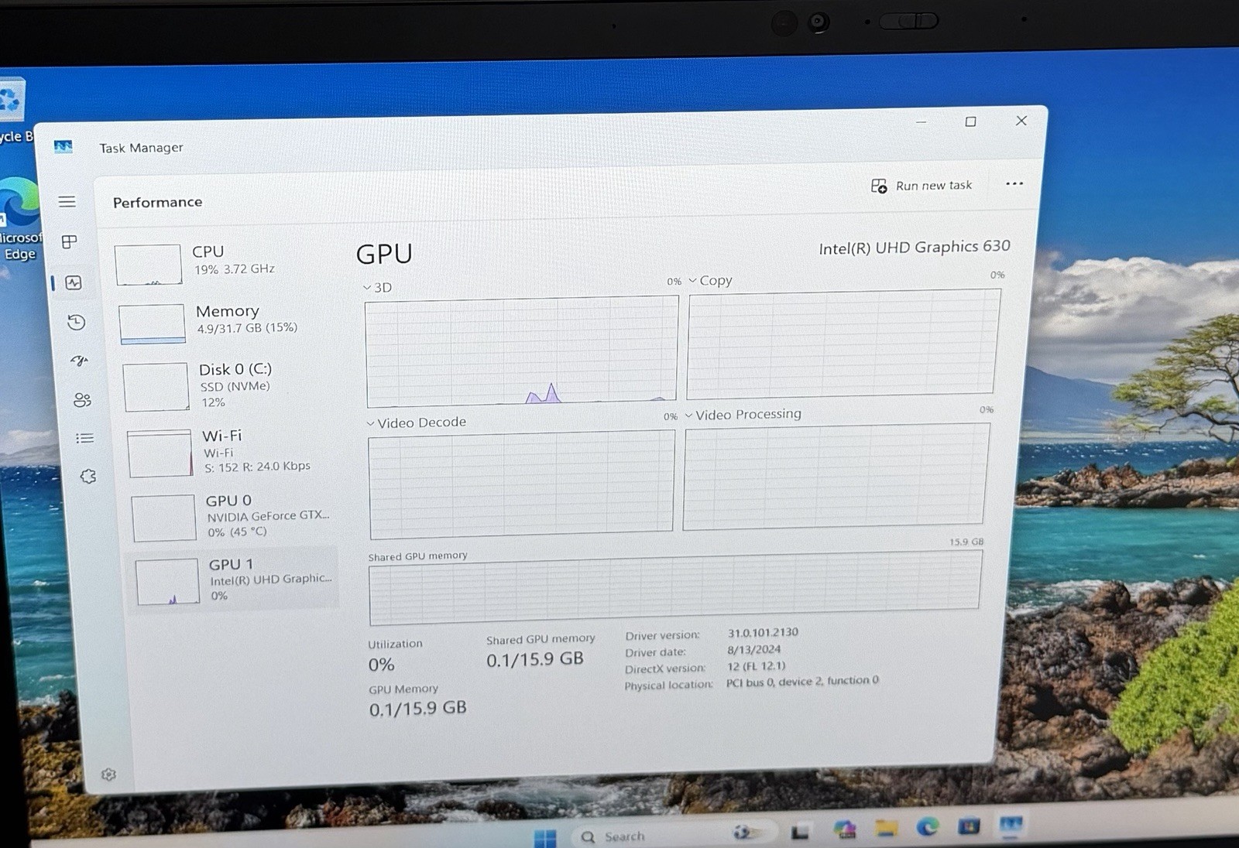Minimize the Task Manager window

click(921, 122)
